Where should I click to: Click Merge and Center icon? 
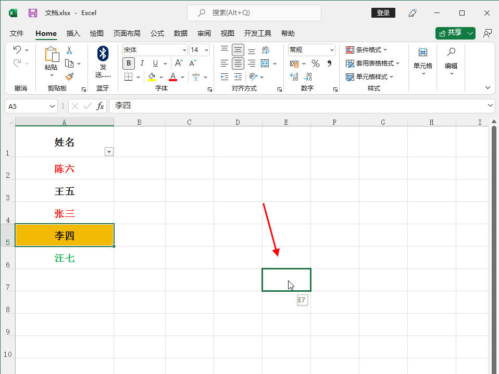[265, 63]
